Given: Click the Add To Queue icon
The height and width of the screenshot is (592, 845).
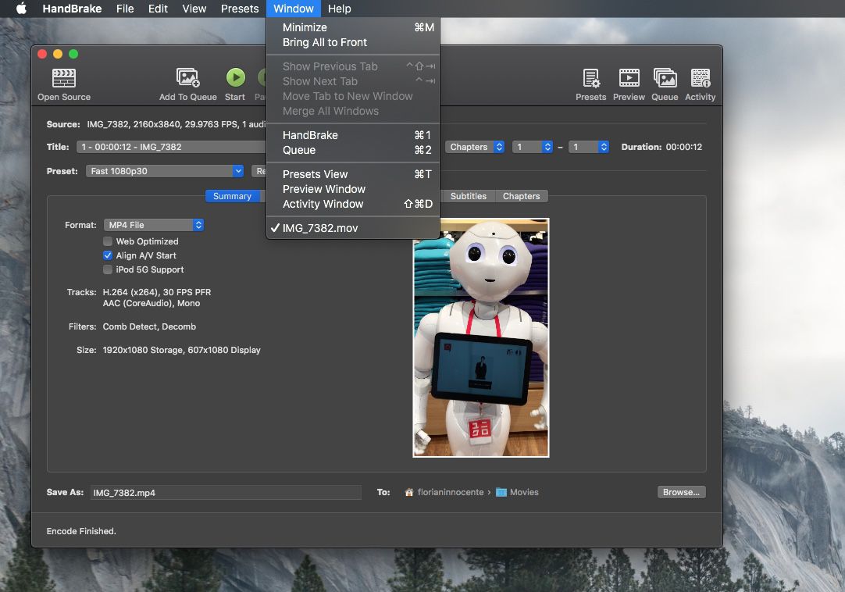Looking at the screenshot, I should tap(188, 77).
